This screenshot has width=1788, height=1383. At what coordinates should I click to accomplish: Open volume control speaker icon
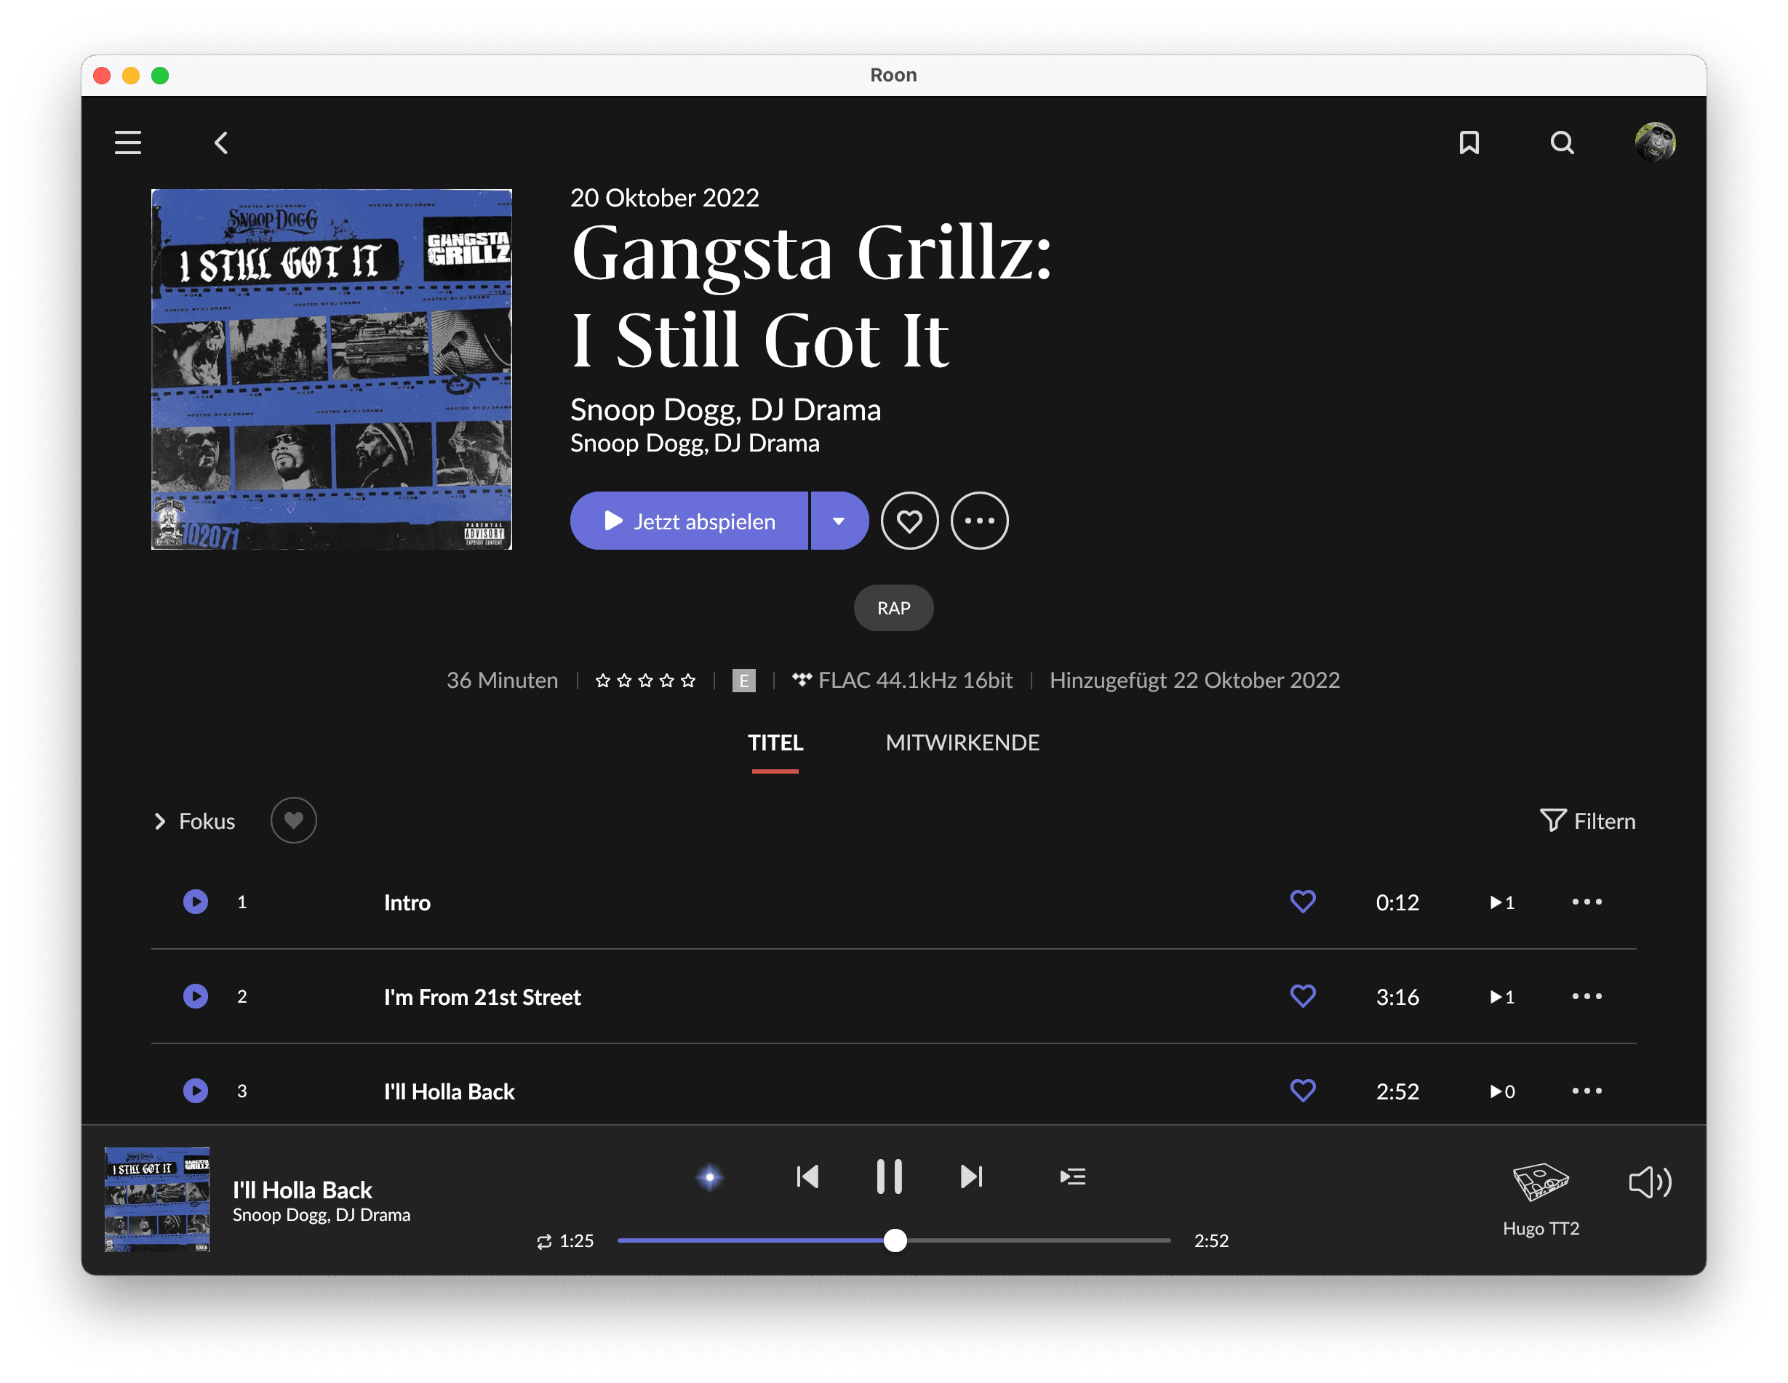pos(1649,1182)
